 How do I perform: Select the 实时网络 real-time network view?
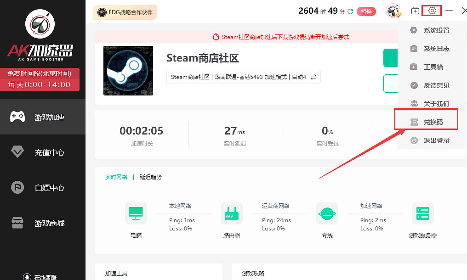[x=116, y=176]
